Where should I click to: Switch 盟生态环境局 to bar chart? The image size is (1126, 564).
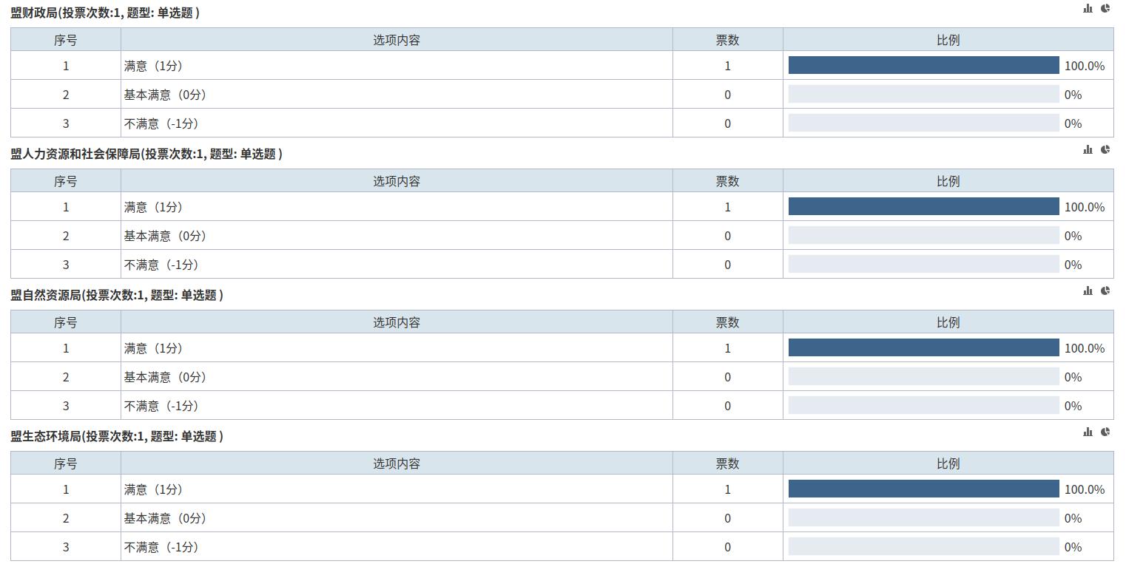tap(1088, 432)
